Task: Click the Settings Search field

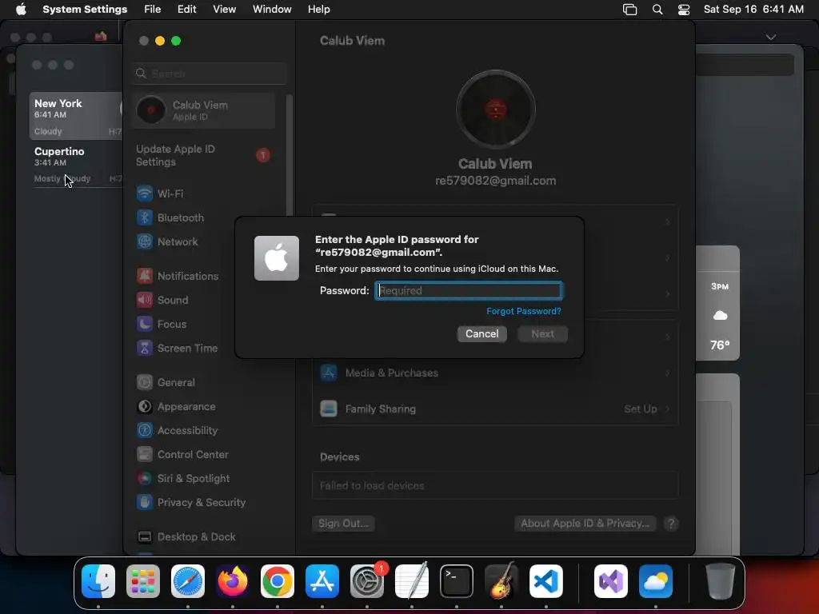Action: [210, 74]
